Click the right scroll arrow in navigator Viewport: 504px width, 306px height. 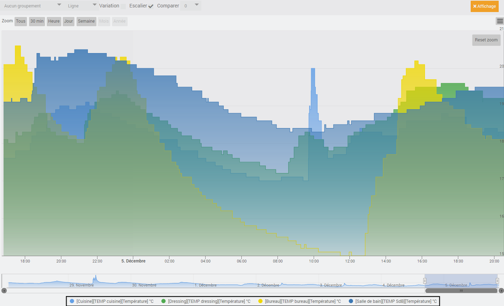(x=501, y=291)
